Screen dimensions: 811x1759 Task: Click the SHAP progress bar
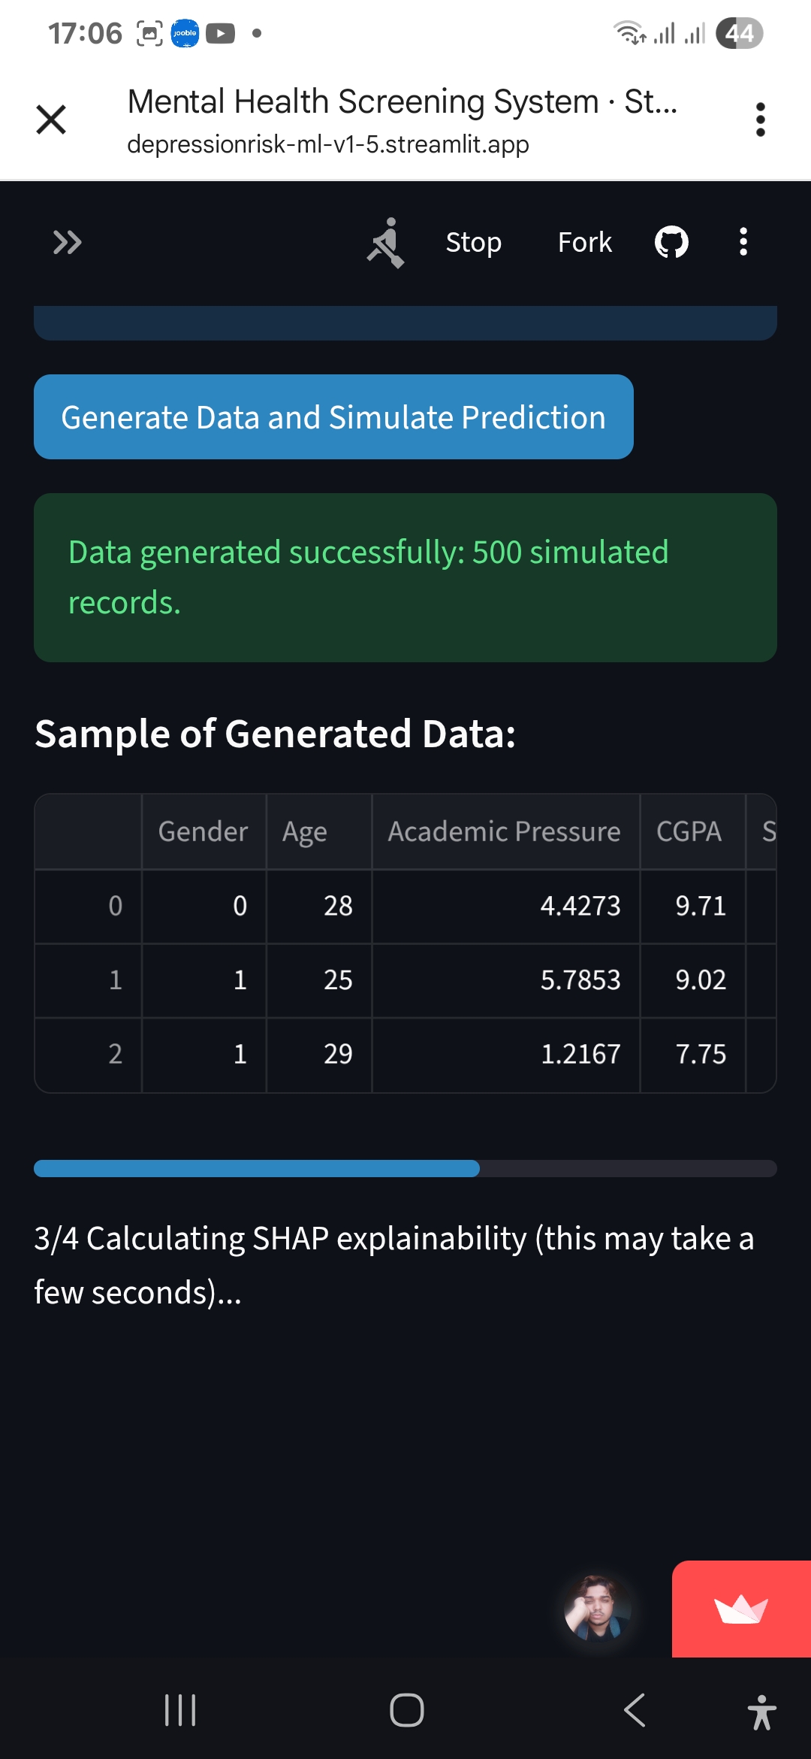point(405,1168)
